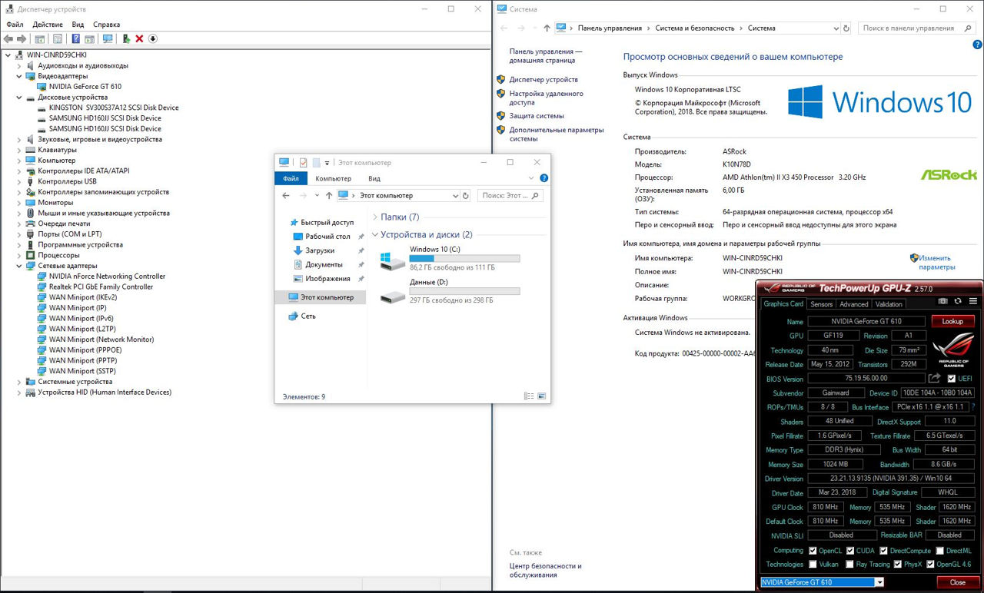Toggle the PhysX checkbox
This screenshot has width=984, height=593.
[x=896, y=564]
